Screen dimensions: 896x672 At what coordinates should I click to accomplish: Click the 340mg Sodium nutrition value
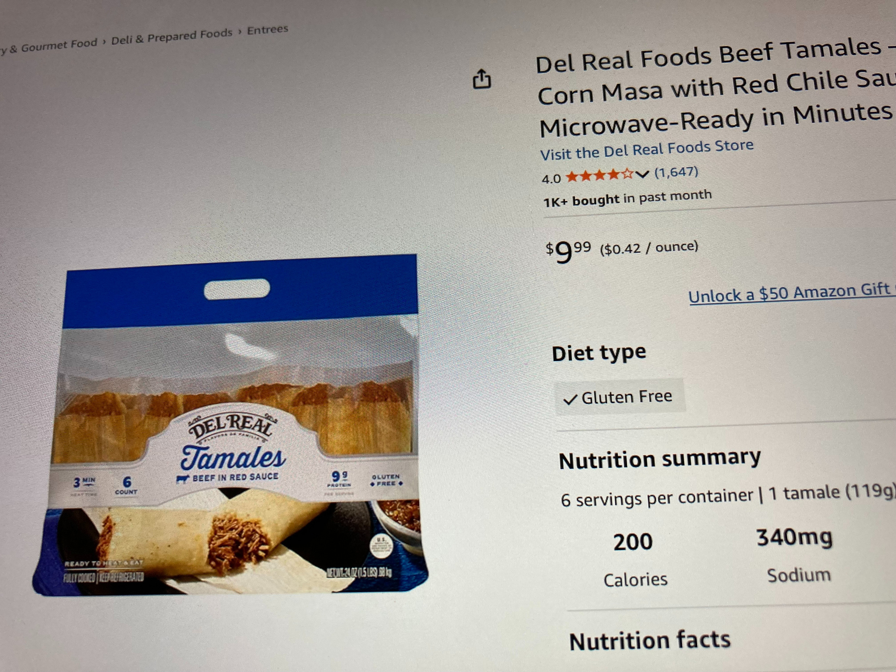[x=796, y=556]
